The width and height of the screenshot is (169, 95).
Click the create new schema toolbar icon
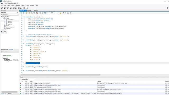point(11,8)
